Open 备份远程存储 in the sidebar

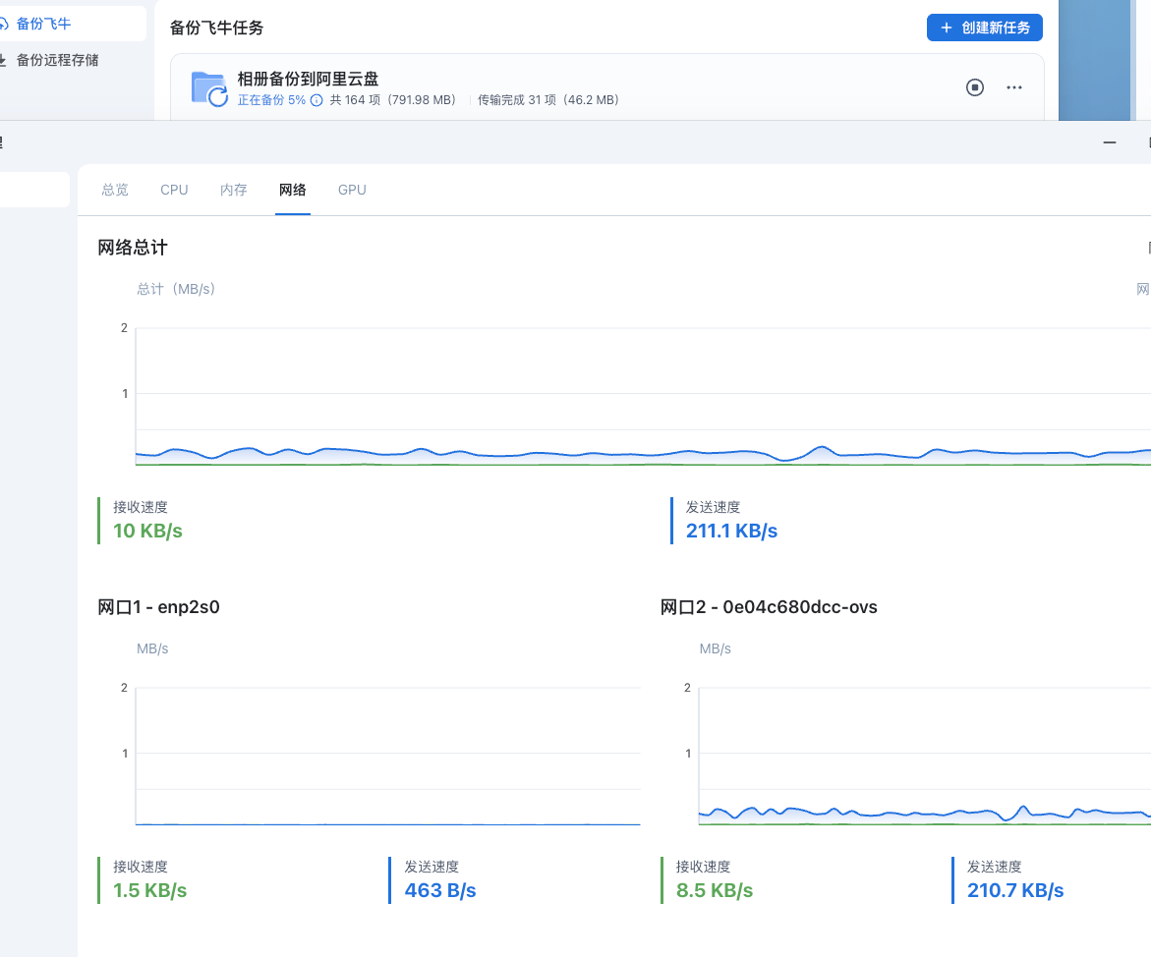click(x=57, y=60)
